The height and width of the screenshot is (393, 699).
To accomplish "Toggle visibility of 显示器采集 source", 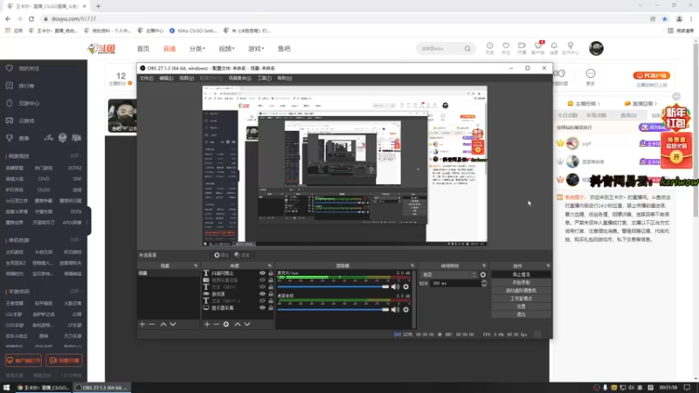I will tap(262, 308).
